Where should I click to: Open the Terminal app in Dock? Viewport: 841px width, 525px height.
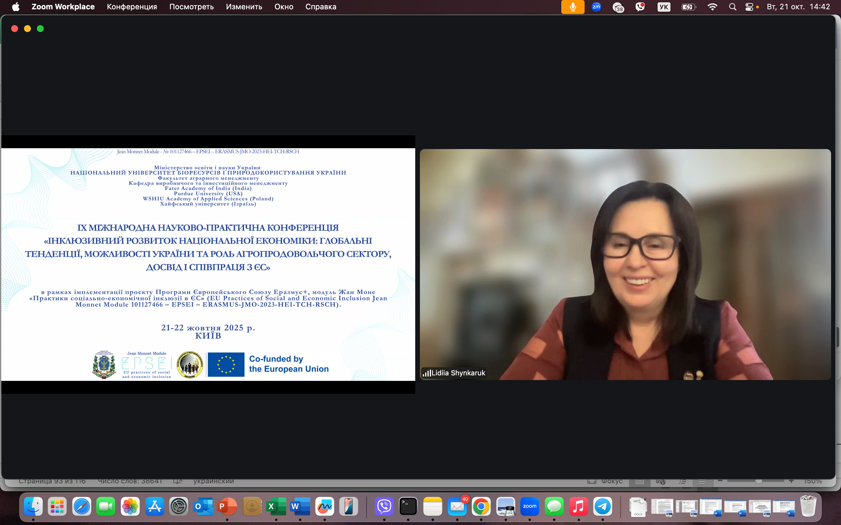pos(408,506)
